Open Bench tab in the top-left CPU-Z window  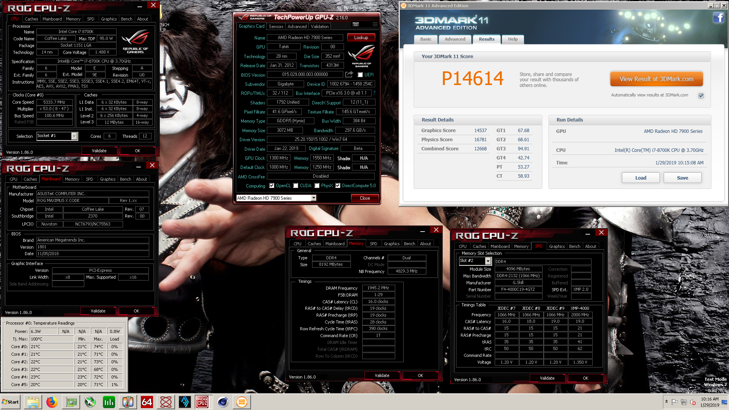tap(127, 19)
